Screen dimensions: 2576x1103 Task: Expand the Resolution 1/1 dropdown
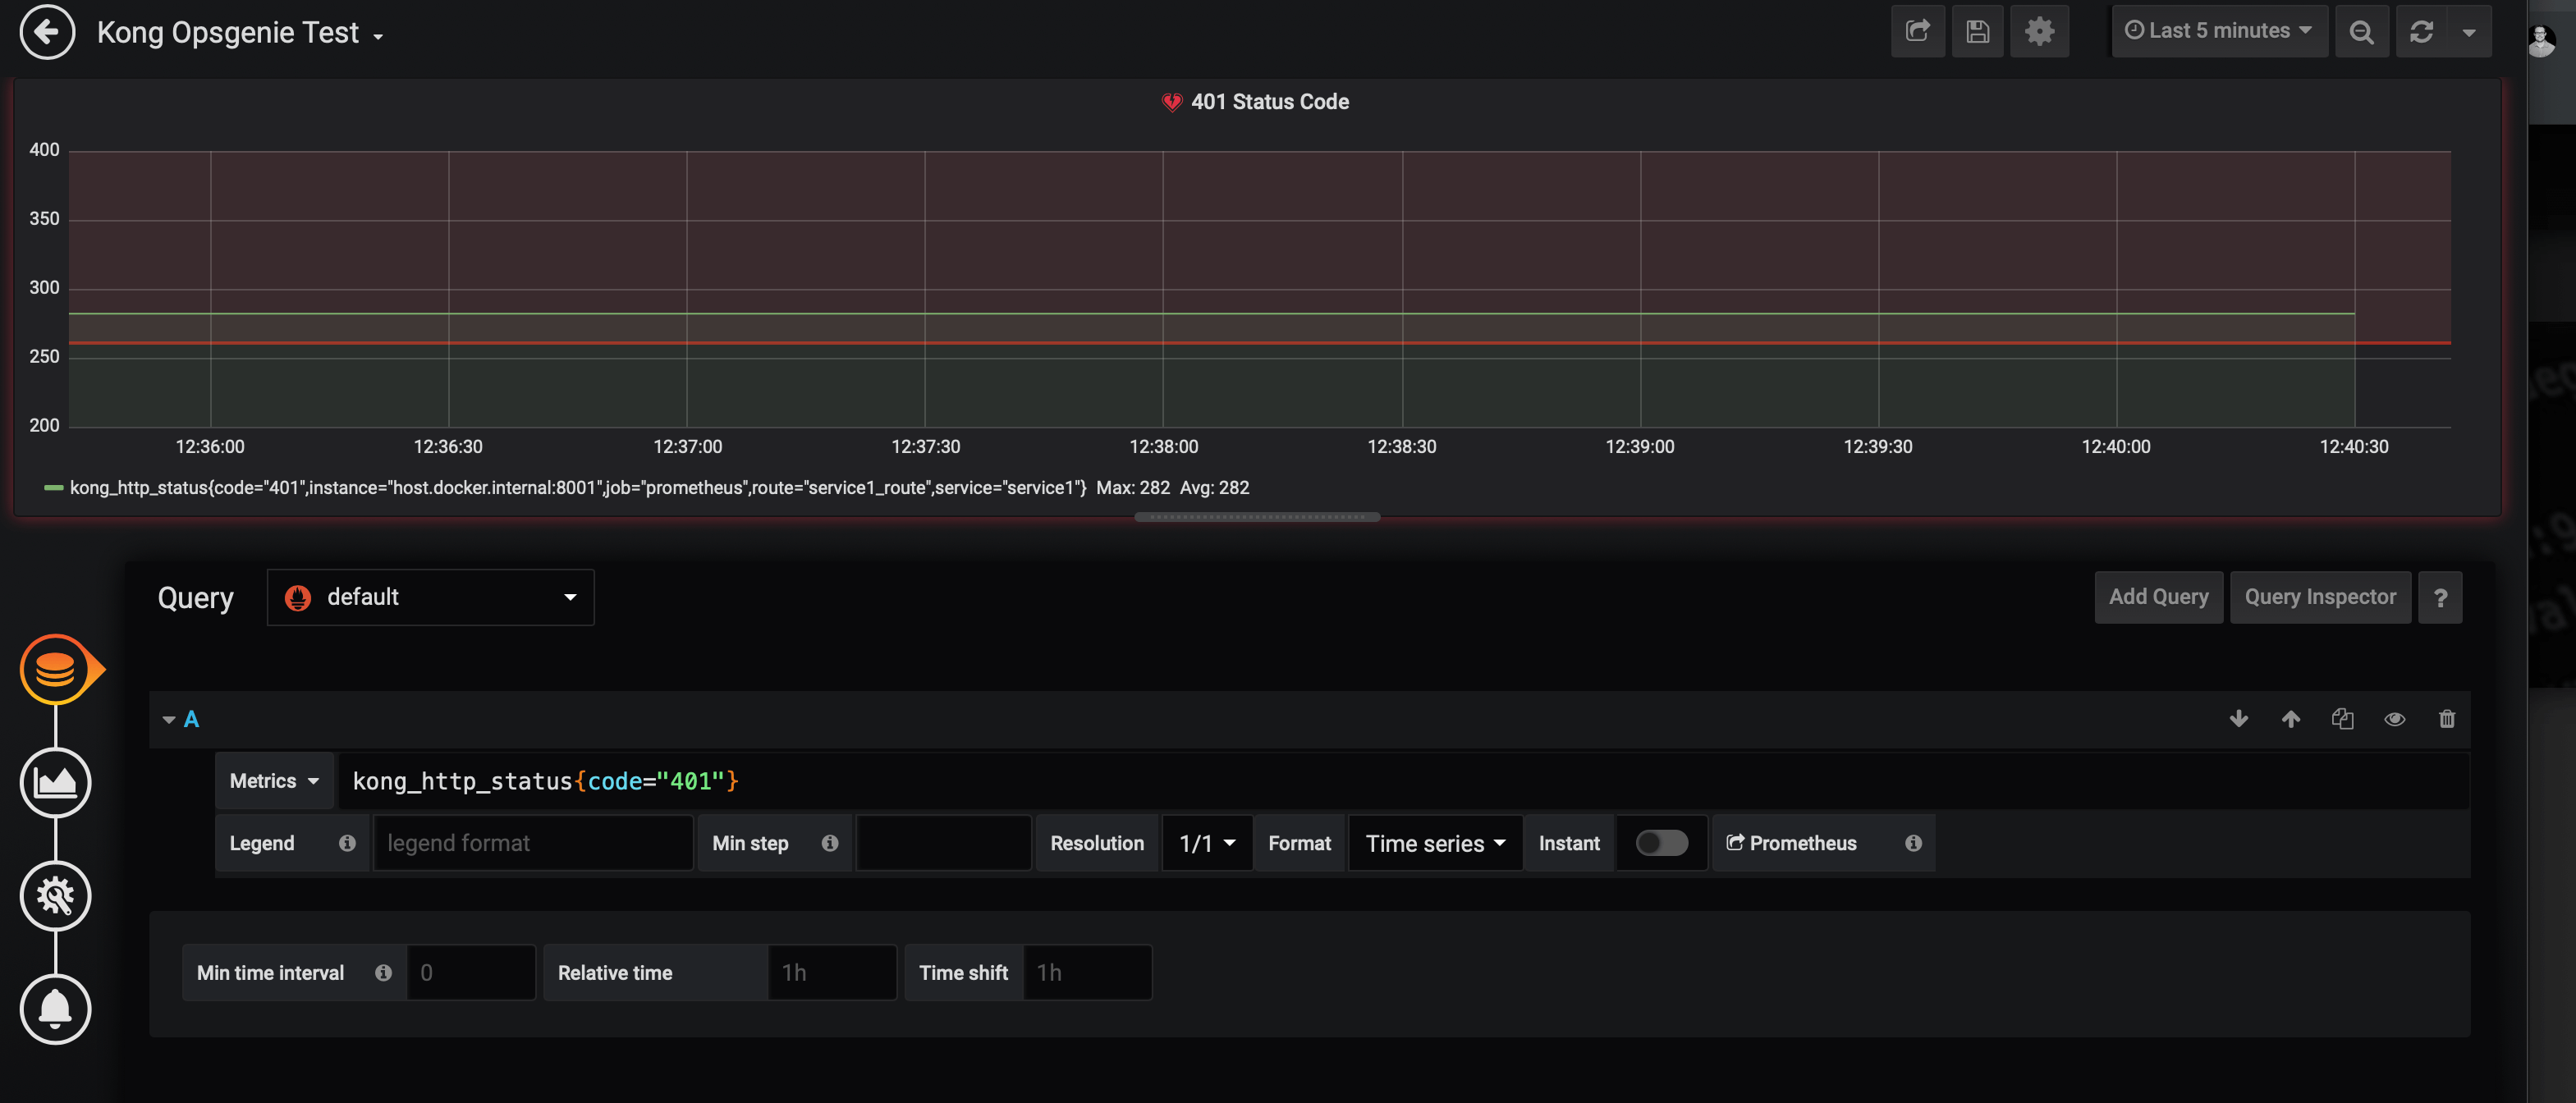coord(1206,843)
